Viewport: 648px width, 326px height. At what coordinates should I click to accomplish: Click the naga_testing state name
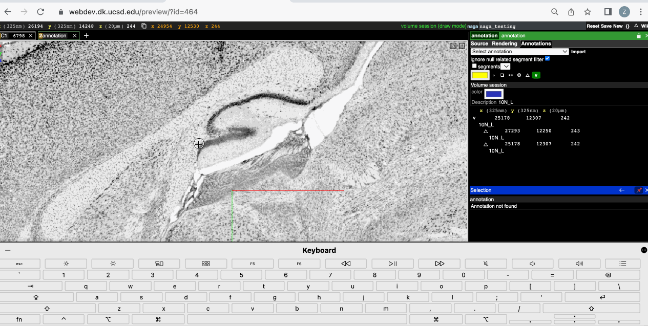click(533, 26)
